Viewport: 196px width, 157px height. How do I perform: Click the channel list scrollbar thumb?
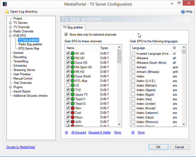[x=119, y=56]
